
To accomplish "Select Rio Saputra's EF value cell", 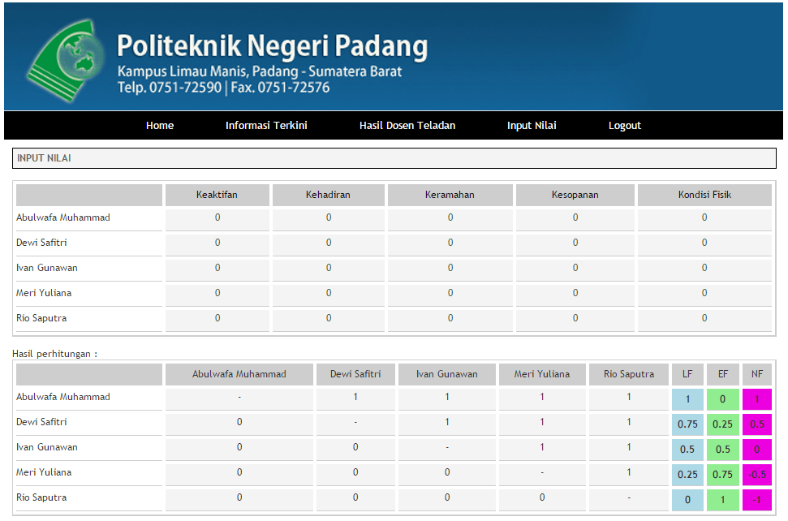I will click(722, 499).
